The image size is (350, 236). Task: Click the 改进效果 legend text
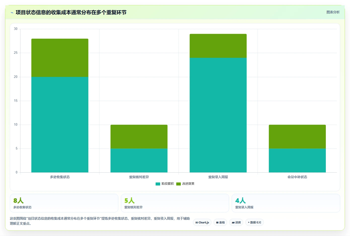pos(188,184)
